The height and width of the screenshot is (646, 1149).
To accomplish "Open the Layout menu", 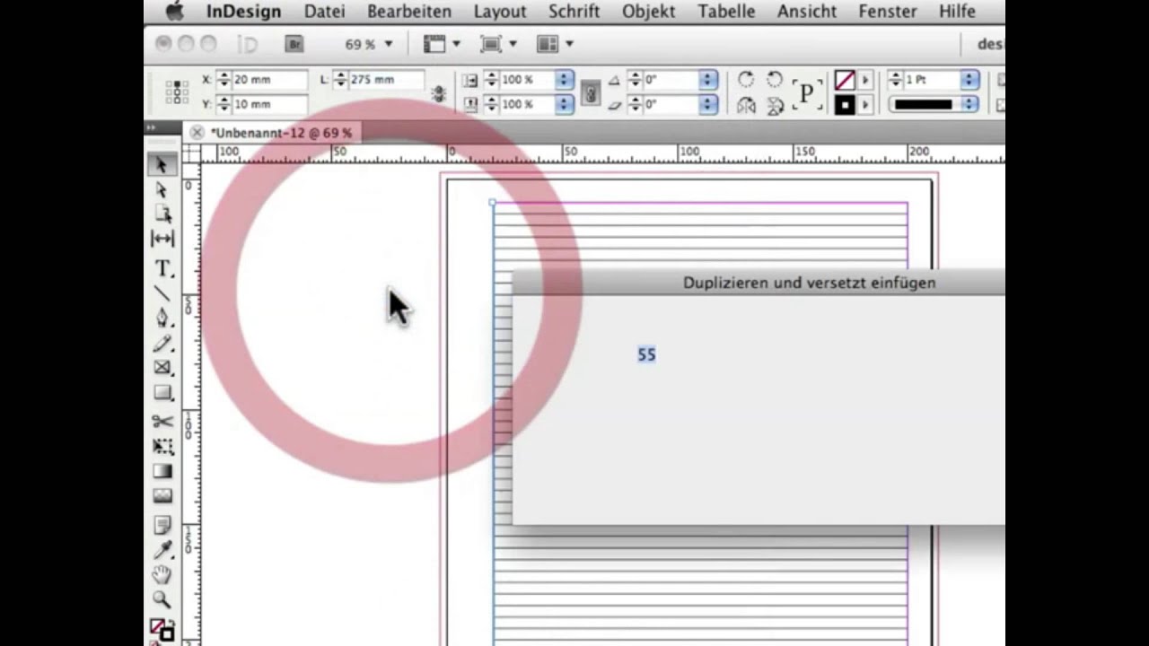I will pos(500,12).
